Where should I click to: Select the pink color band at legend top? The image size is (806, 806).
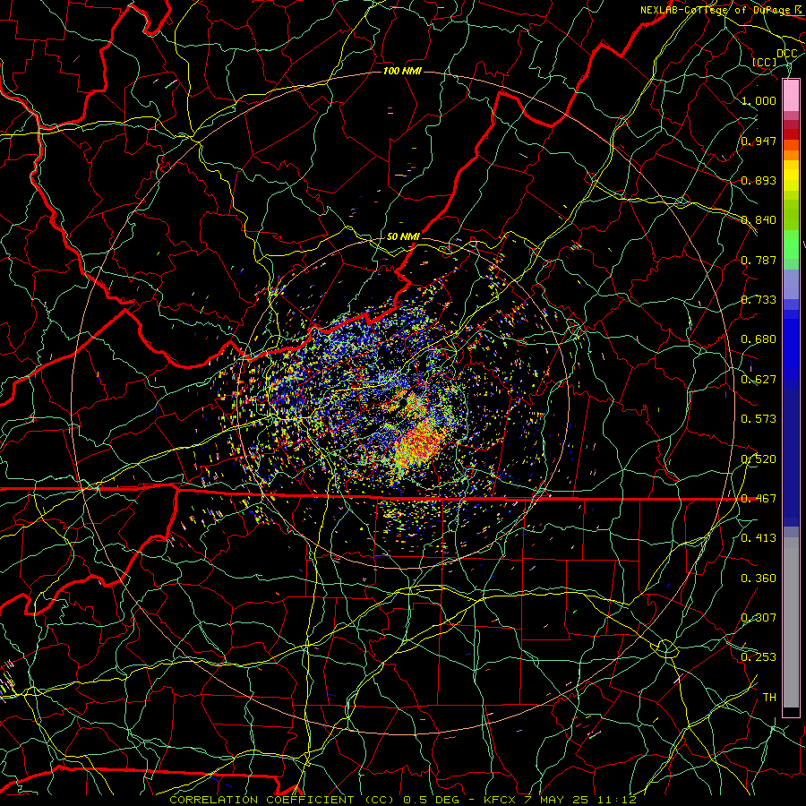coord(791,96)
